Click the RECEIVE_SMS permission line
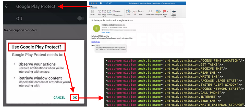Image resolution: width=245 pixels, height=107 pixels. click(166, 69)
